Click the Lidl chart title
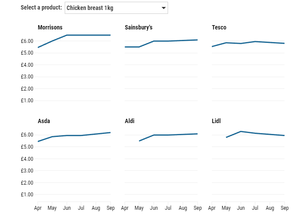 point(216,121)
